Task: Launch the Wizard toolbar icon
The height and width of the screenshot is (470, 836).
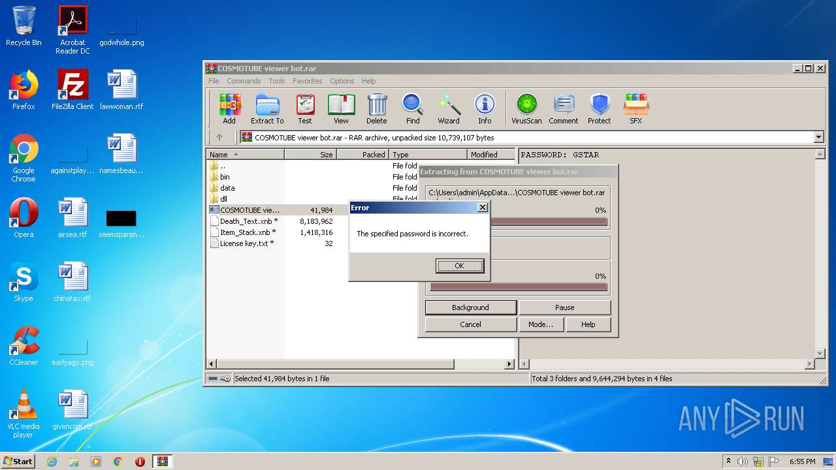Action: point(449,108)
